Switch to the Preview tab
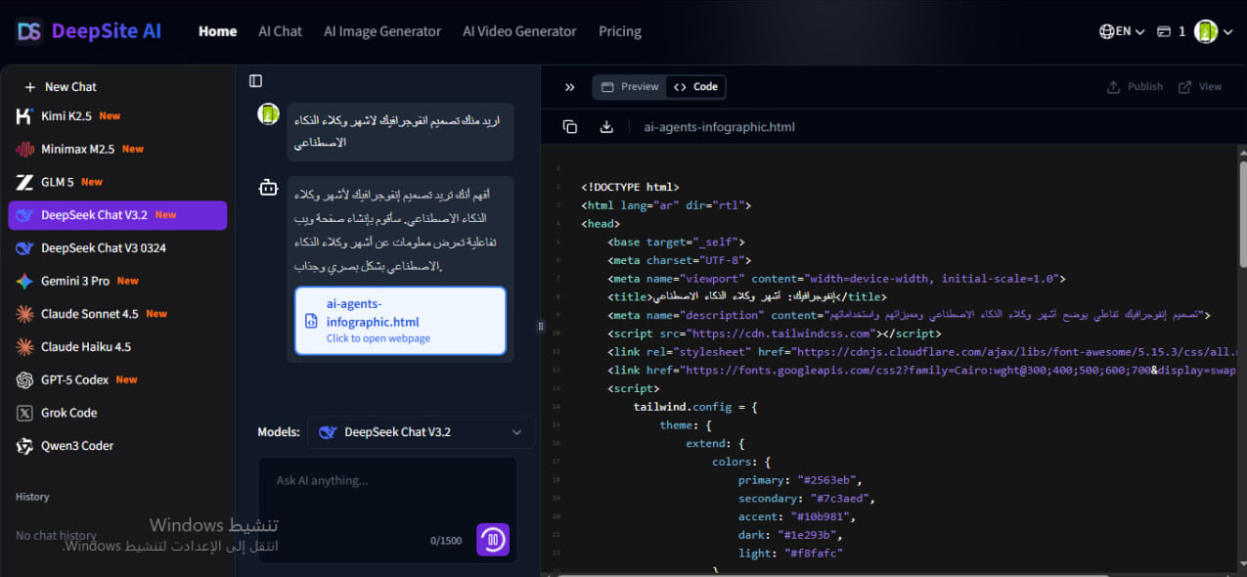 click(x=629, y=86)
